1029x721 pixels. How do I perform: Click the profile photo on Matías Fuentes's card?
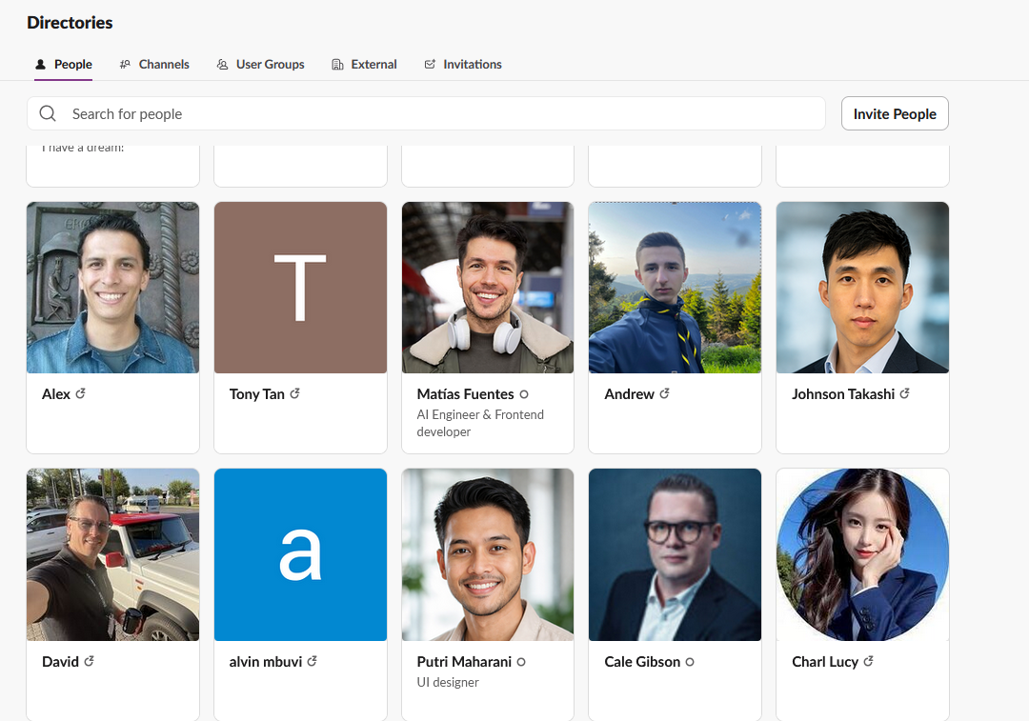tap(488, 288)
